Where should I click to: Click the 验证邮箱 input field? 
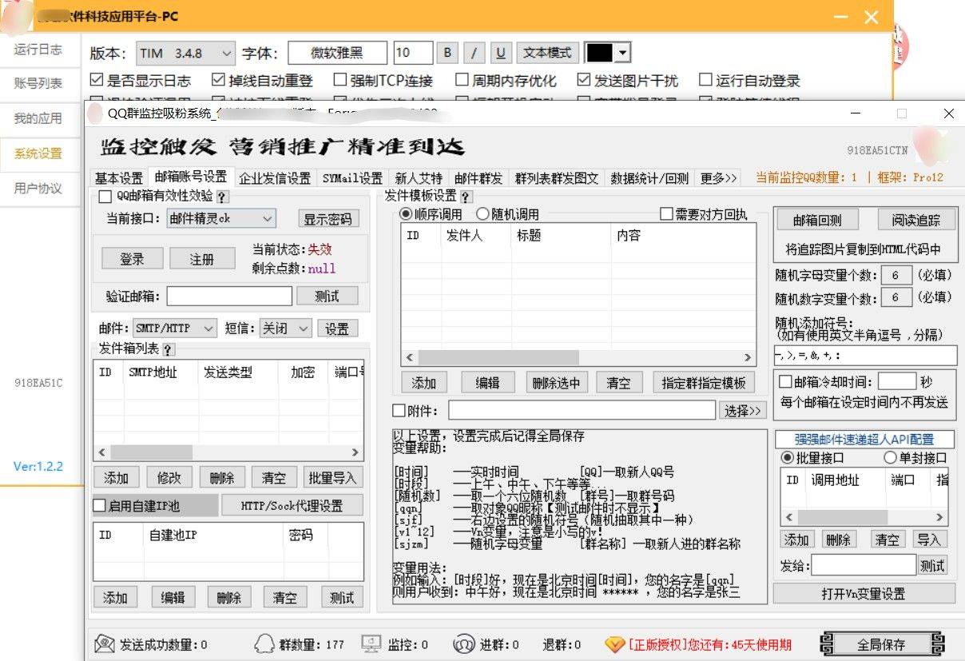[x=229, y=296]
